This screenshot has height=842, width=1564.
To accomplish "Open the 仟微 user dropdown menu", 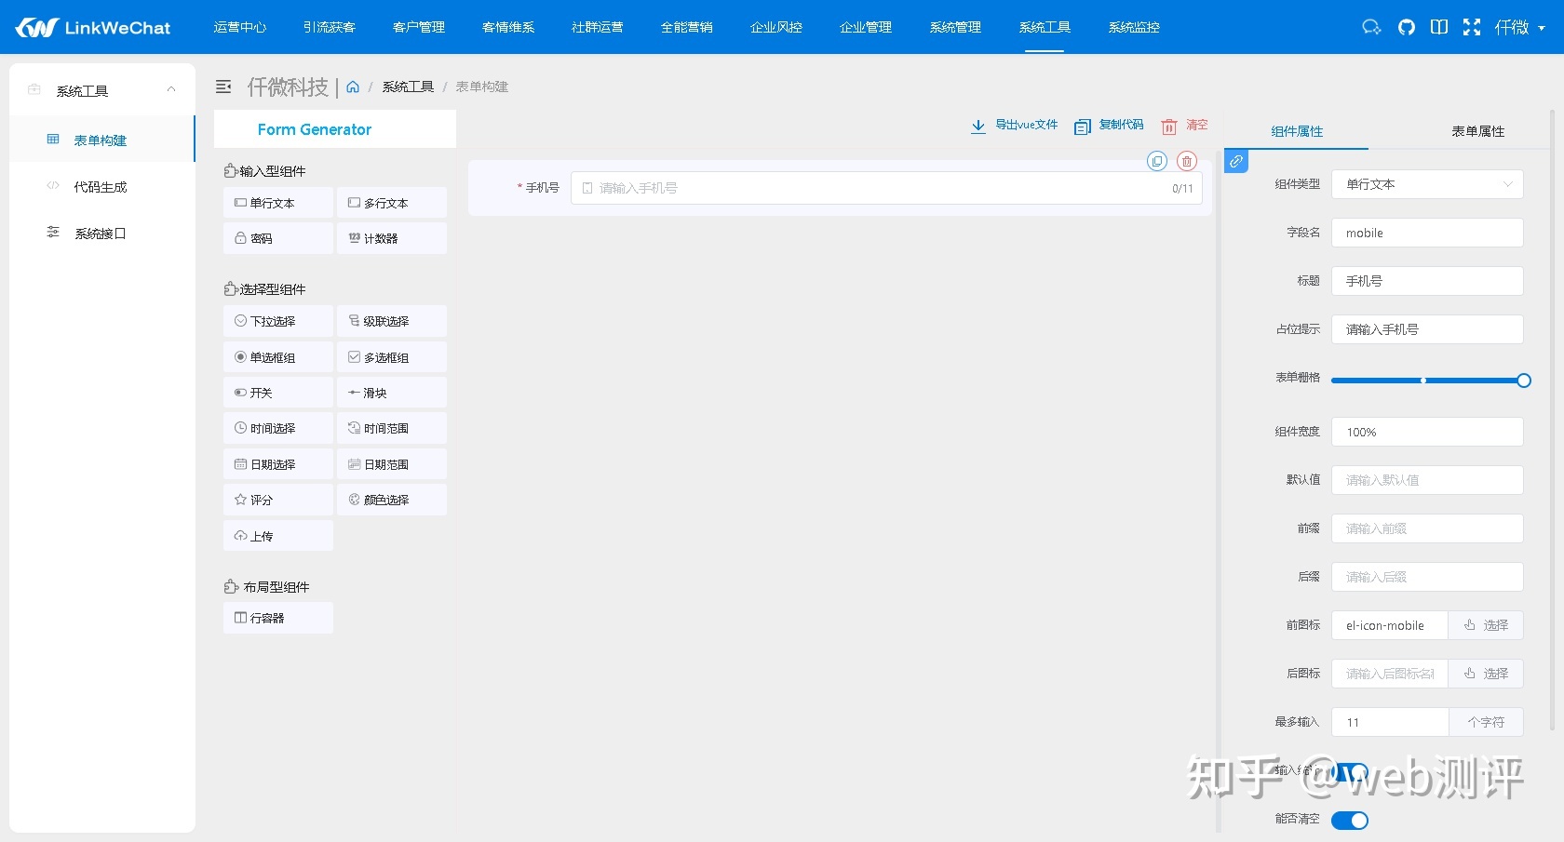I will 1520,27.
